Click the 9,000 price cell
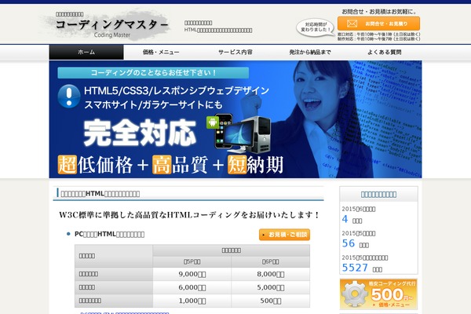 [192, 274]
